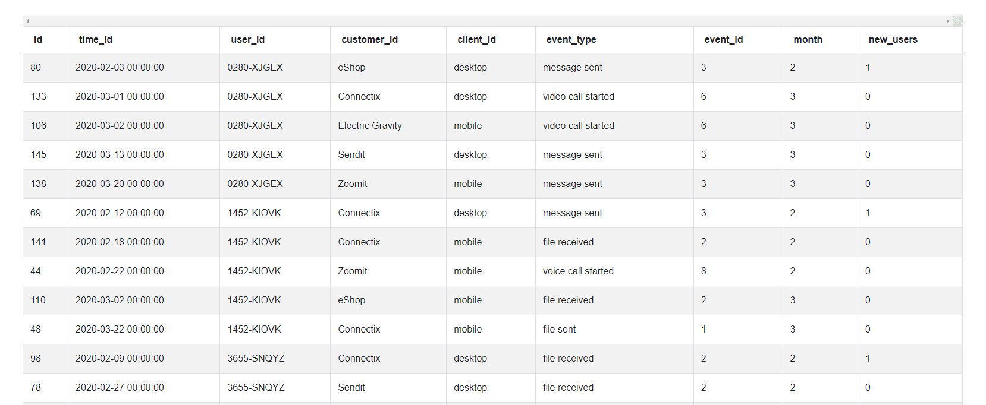Viewport: 986px width, 405px height.
Task: Click the time_id column header
Action: [x=95, y=39]
